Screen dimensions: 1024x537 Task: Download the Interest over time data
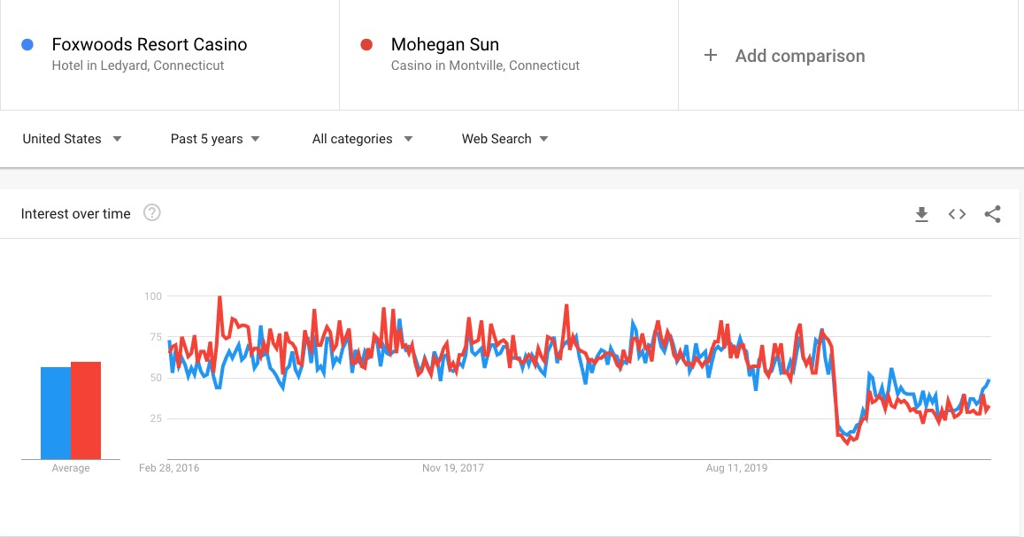click(921, 214)
